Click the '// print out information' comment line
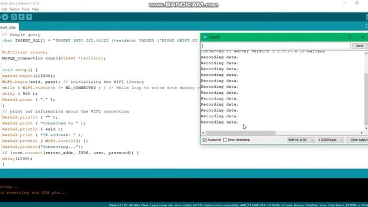 [x=66, y=112]
